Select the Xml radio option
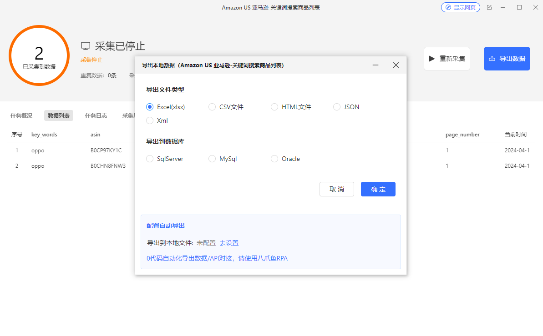The width and height of the screenshot is (543, 336). (157, 120)
